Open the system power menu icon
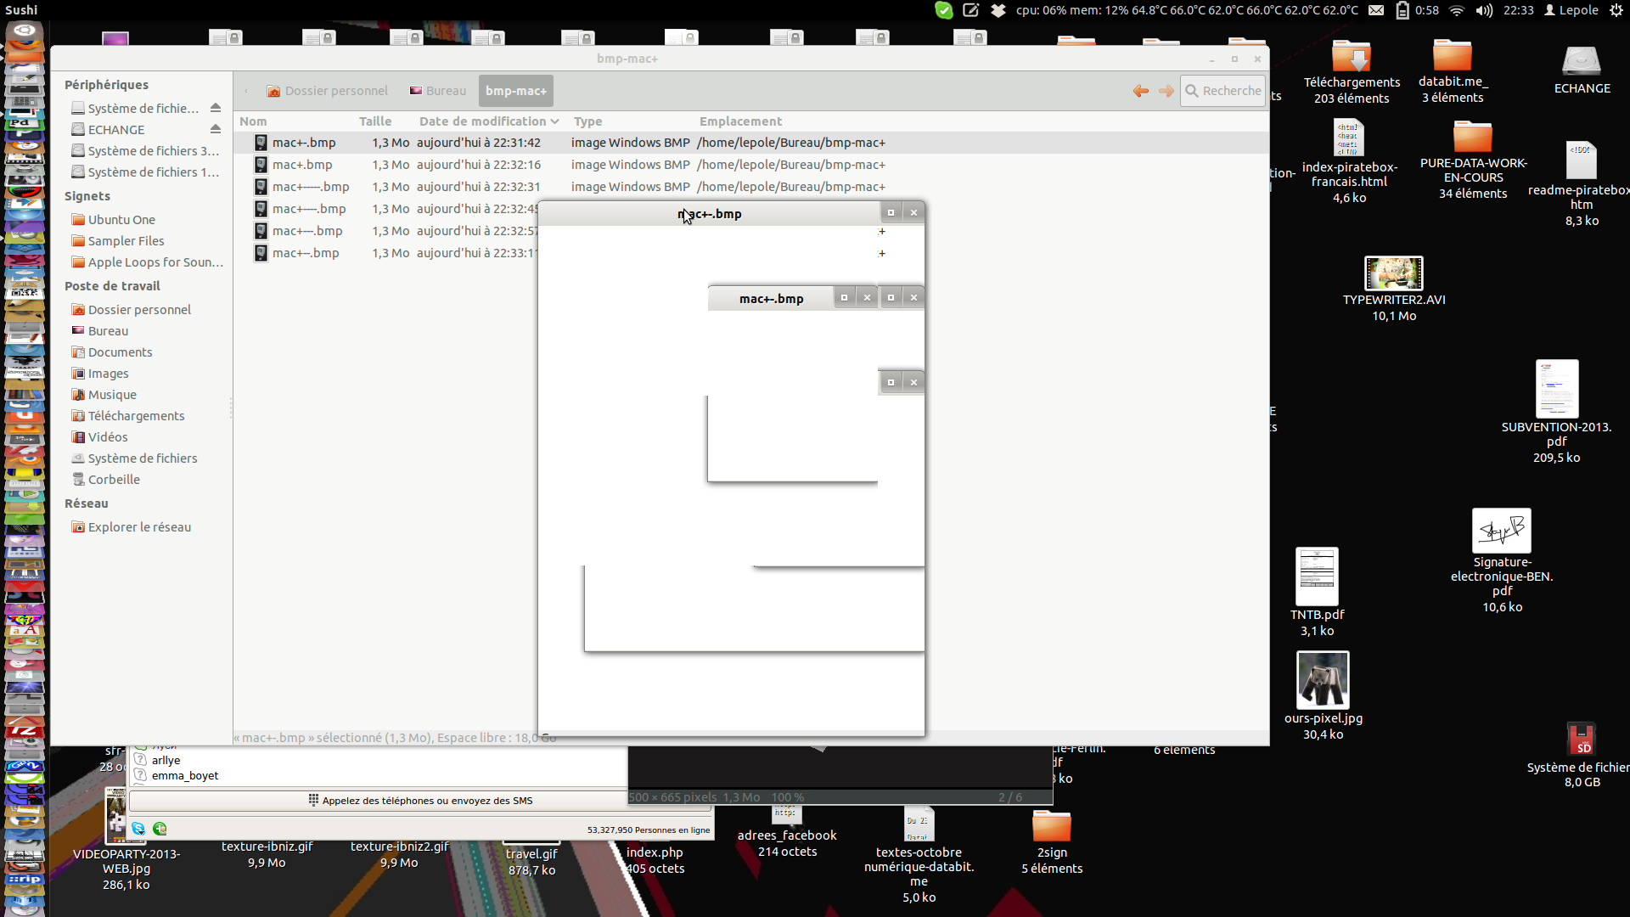1630x917 pixels. (x=1616, y=10)
